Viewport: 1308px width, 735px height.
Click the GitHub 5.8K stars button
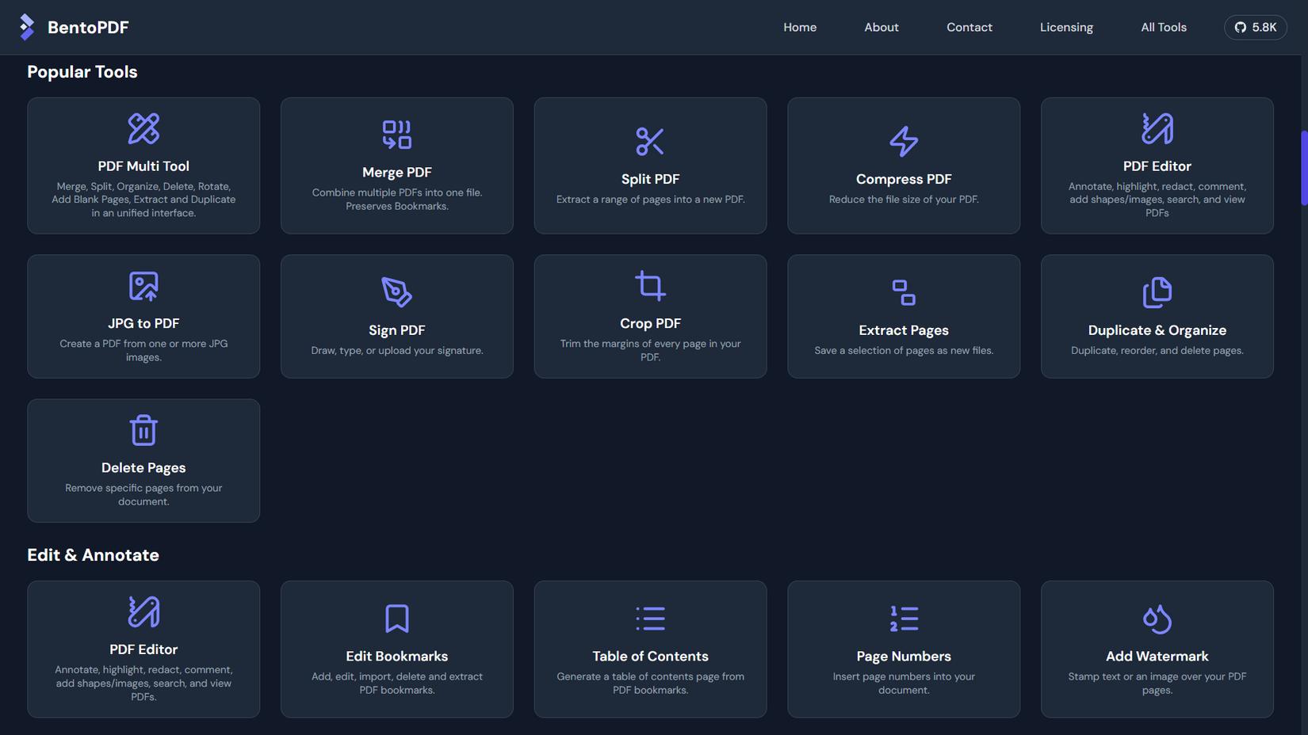click(1255, 27)
